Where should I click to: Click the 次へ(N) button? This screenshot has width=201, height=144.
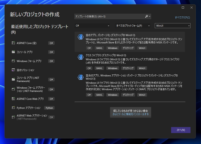click(181, 130)
